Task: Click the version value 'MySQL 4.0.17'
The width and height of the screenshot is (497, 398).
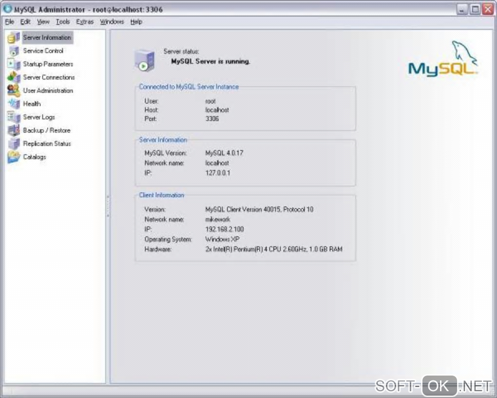Action: point(224,153)
